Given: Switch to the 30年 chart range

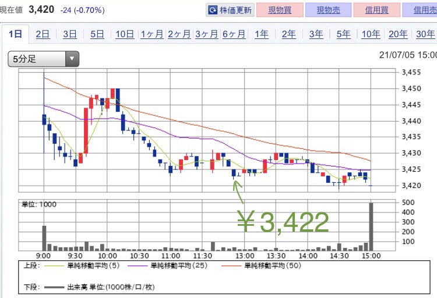Looking at the screenshot, I should coord(425,34).
